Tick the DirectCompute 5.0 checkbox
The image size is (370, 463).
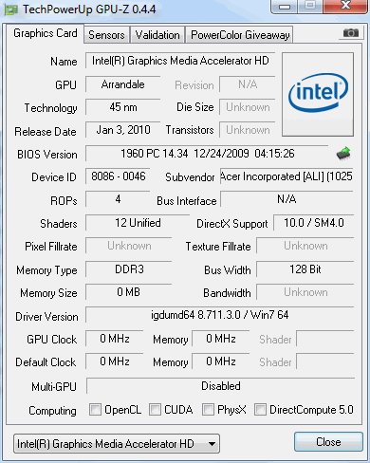coord(260,409)
